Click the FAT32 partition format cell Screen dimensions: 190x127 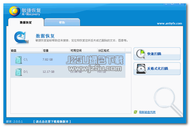point(102,72)
